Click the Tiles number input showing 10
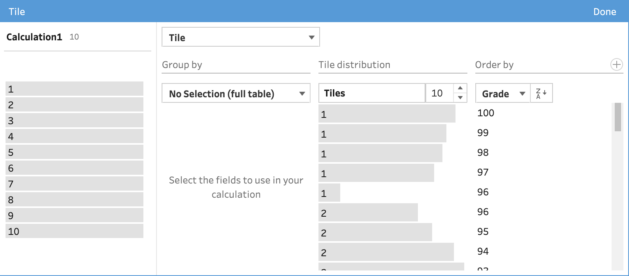 [439, 93]
